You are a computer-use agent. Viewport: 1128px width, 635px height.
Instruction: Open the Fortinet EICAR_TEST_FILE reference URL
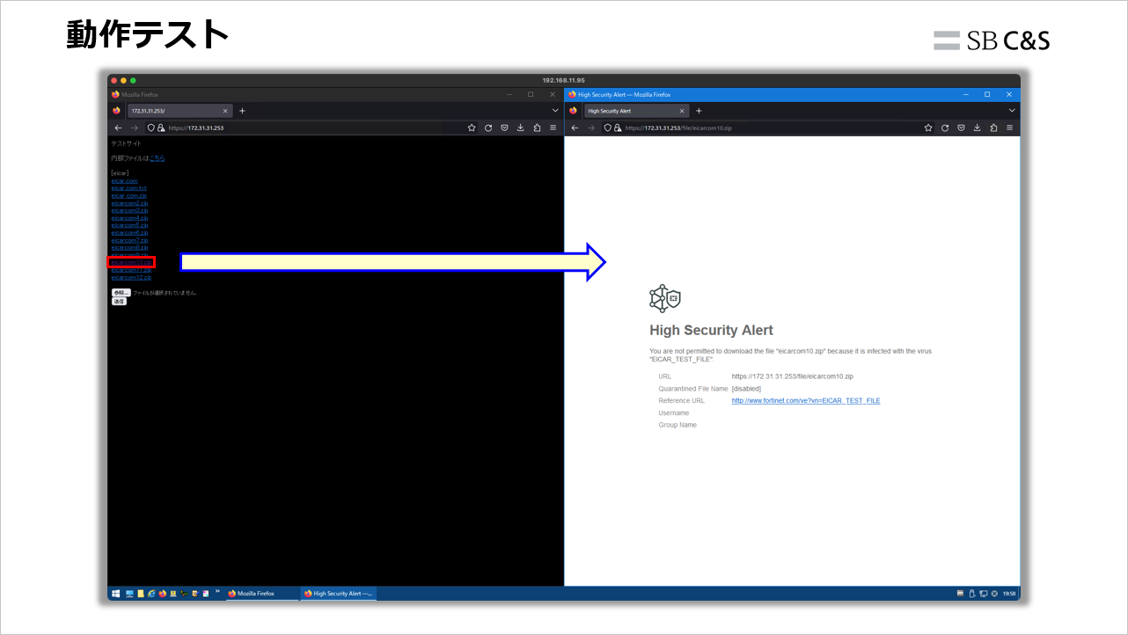805,400
